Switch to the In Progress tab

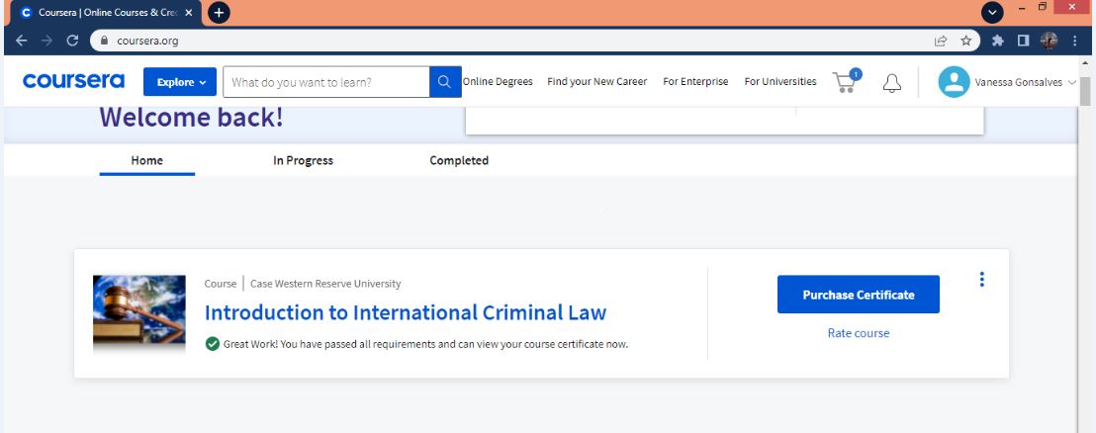pyautogui.click(x=303, y=160)
